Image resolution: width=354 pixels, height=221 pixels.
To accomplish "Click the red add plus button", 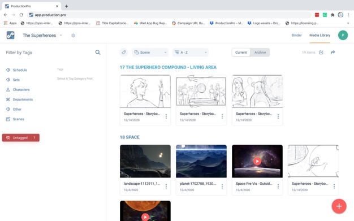I will [339, 206].
